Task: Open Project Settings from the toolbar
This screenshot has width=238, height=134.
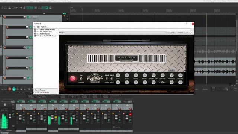Action: (x=13, y=7)
